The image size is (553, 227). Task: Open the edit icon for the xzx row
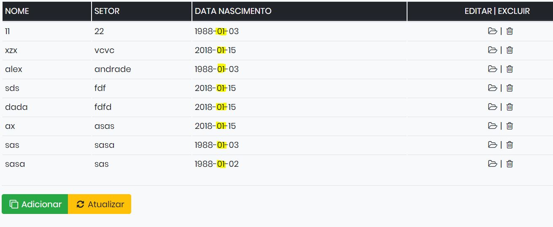[x=492, y=50]
